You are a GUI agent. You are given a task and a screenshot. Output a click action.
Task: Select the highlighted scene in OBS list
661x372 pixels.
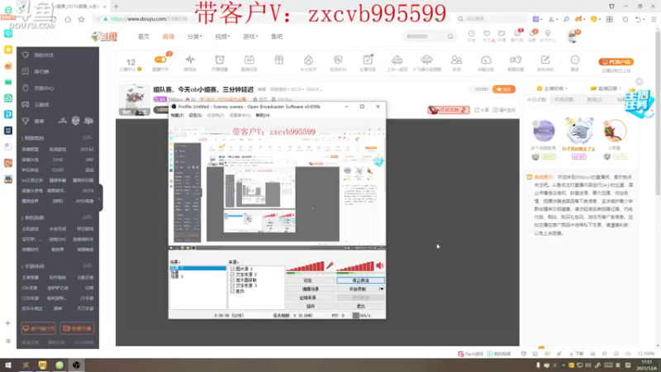(197, 268)
